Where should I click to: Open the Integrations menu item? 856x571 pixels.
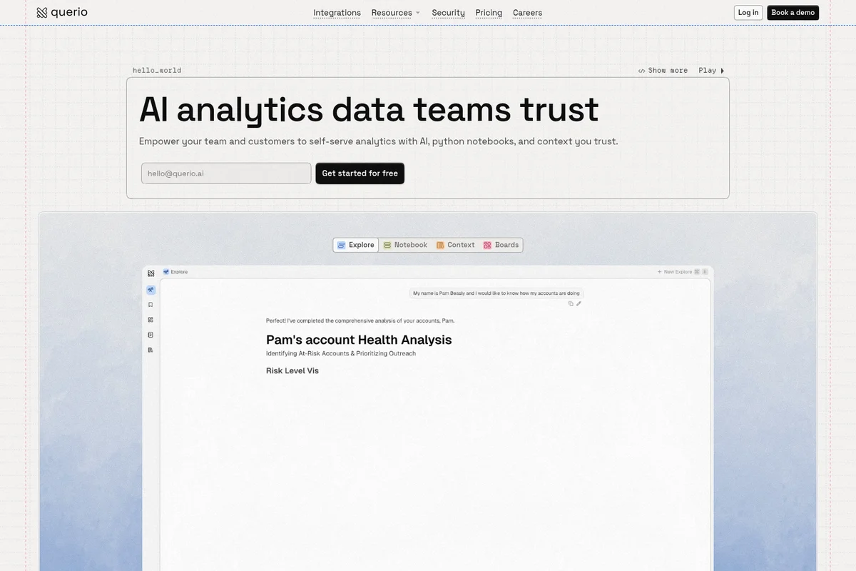(337, 13)
